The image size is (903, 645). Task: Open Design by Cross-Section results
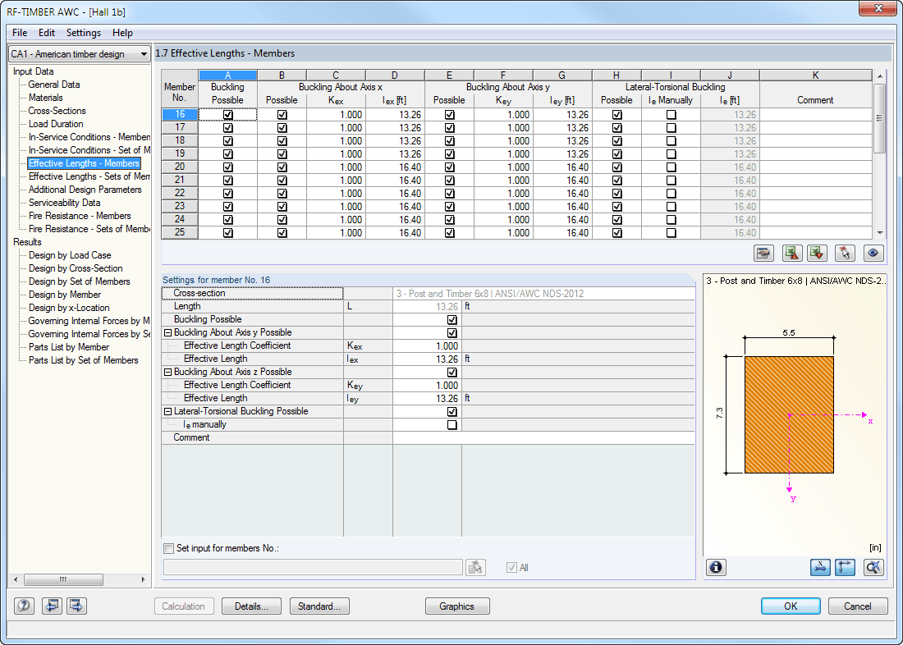[x=76, y=268]
